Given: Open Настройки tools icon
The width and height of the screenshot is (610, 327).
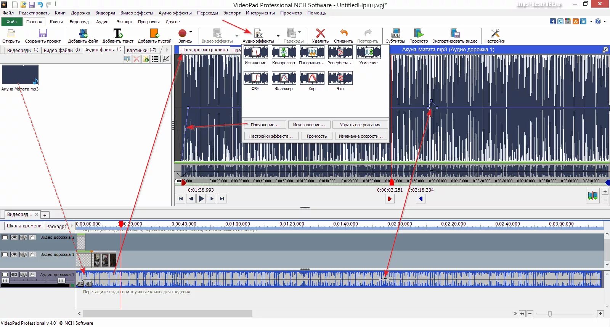Looking at the screenshot, I should tap(495, 33).
